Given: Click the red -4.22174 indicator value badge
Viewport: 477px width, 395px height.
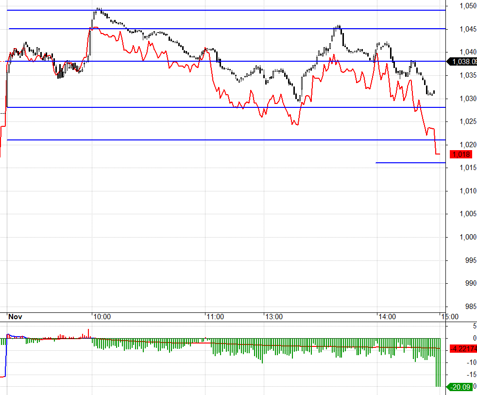Looking at the screenshot, I should (463, 349).
